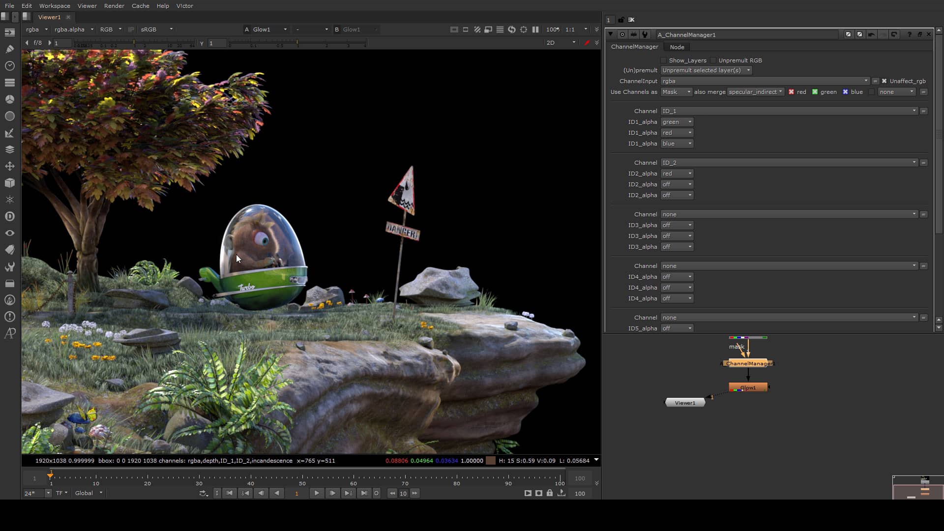The height and width of the screenshot is (531, 944).
Task: Open the Time nodes clock icon
Action: coord(10,66)
